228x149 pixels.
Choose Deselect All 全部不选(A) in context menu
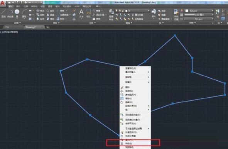click(x=135, y=124)
